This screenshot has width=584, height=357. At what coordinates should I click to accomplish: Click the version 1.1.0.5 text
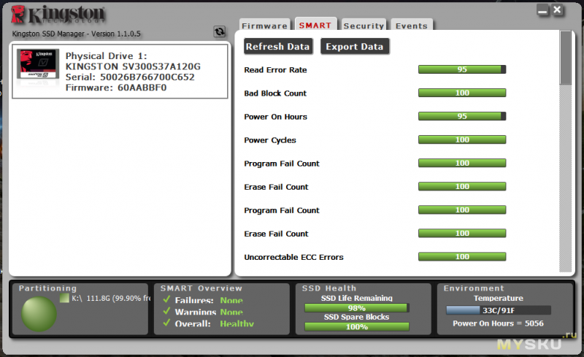116,34
